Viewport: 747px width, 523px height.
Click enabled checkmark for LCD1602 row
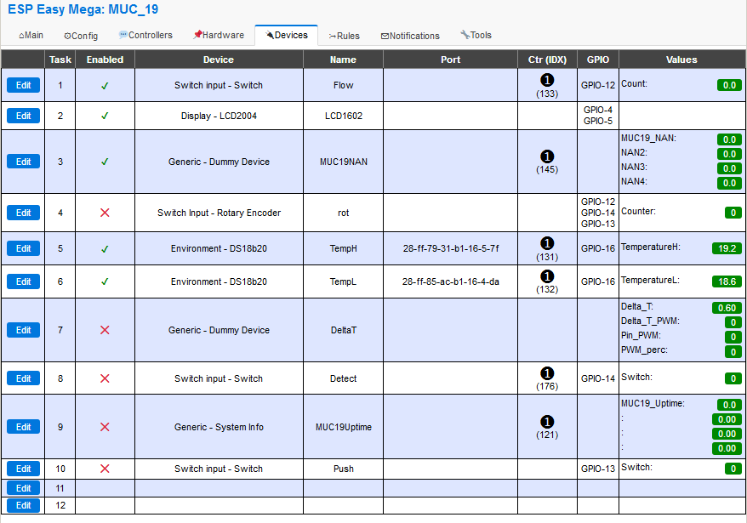pyautogui.click(x=105, y=116)
